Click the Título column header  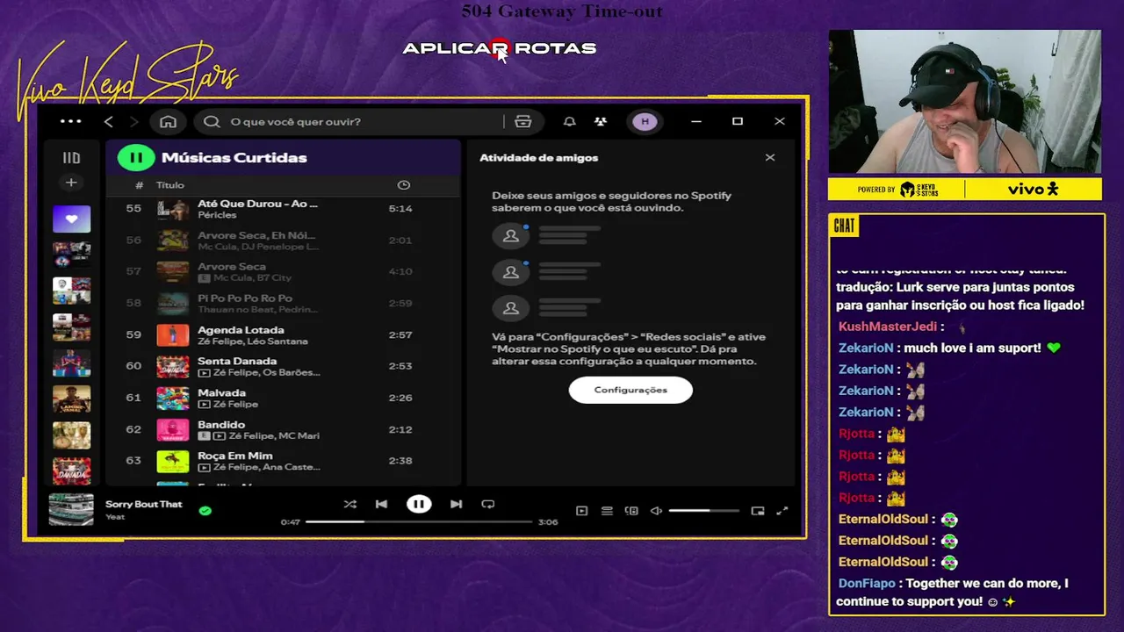pos(170,185)
